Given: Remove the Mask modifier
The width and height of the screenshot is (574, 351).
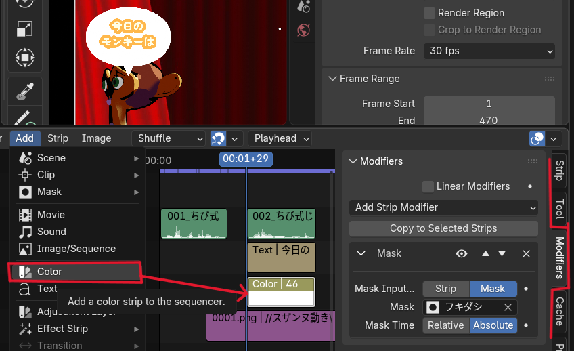Looking at the screenshot, I should point(526,253).
